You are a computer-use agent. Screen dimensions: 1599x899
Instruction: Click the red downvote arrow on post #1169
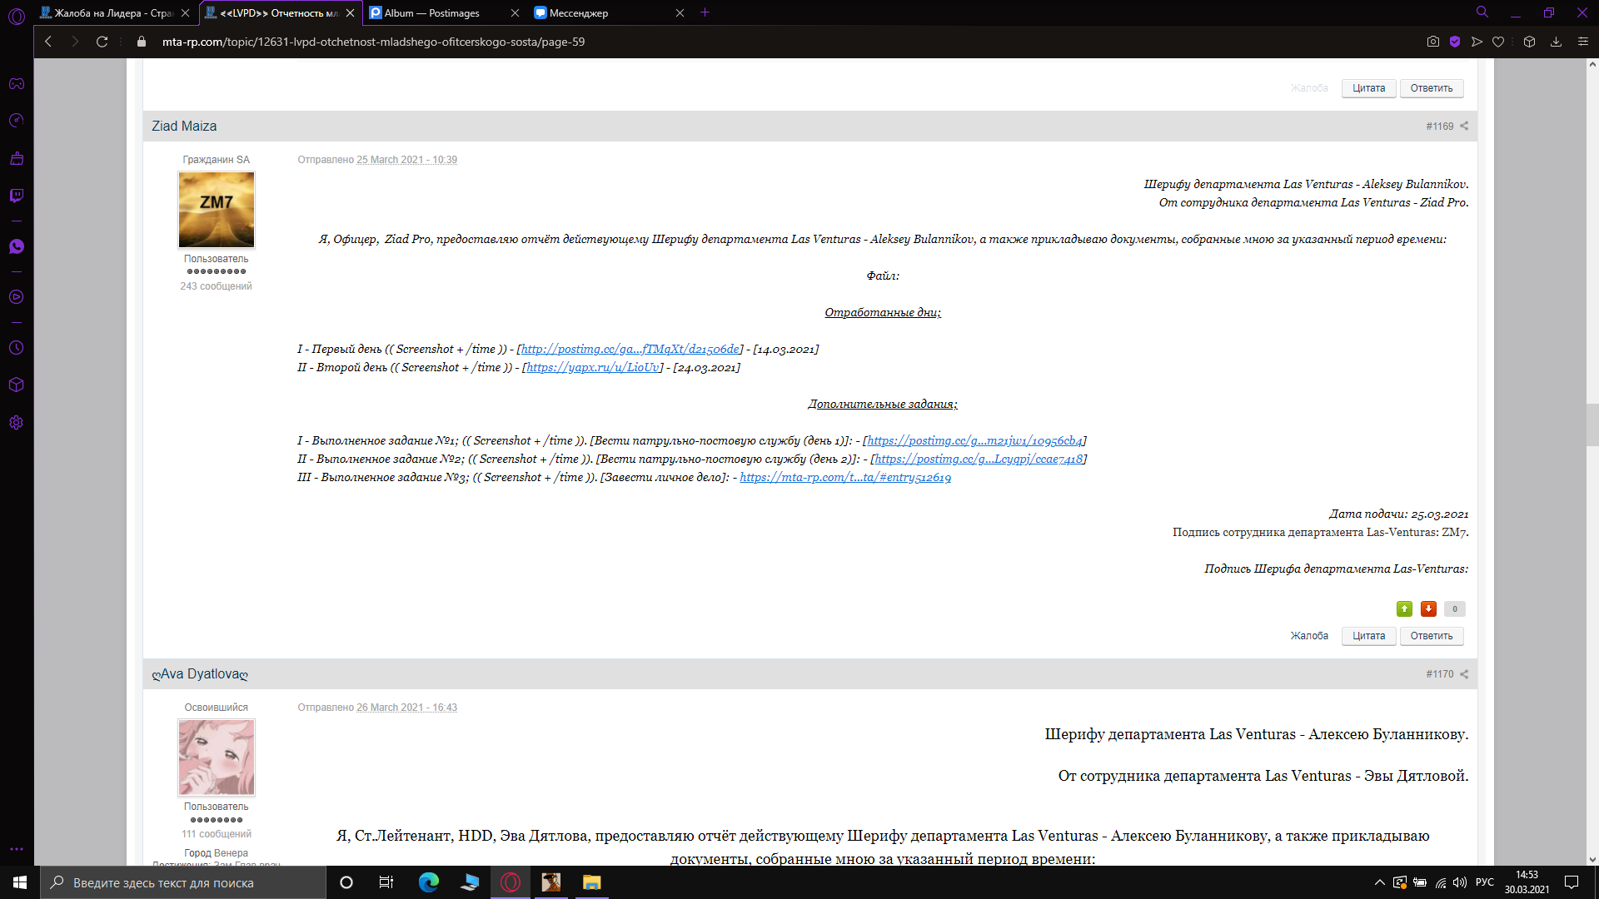1428,608
